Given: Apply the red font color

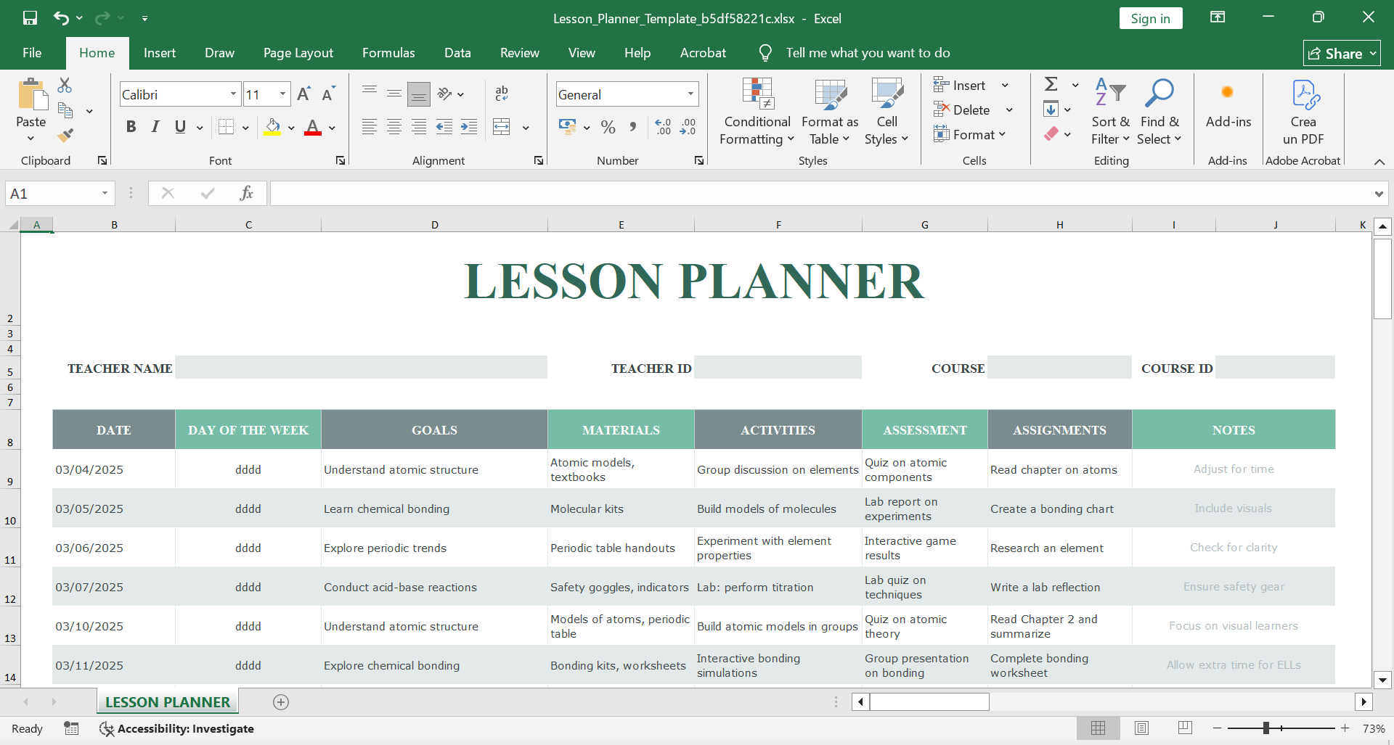Looking at the screenshot, I should (313, 128).
